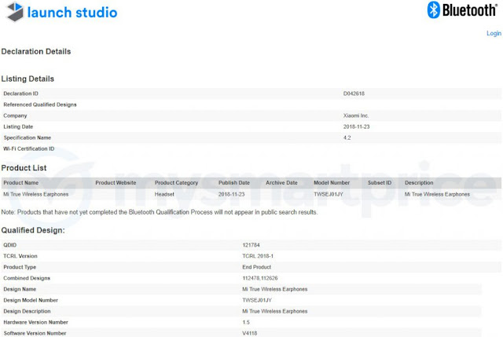Screen dimensions: 503x337
Task: Click the Referenced Qualified Designs label
Action: pos(40,104)
